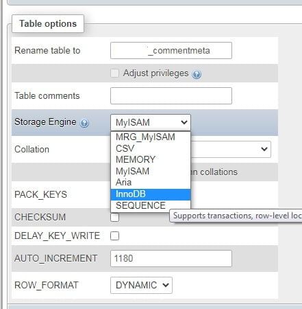The width and height of the screenshot is (302, 309).
Task: Select MEMORY storage engine option
Action: pos(151,159)
